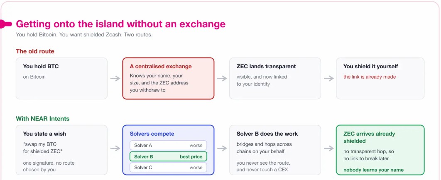Select the Solver A worse row
441x180 pixels.
[168, 145]
